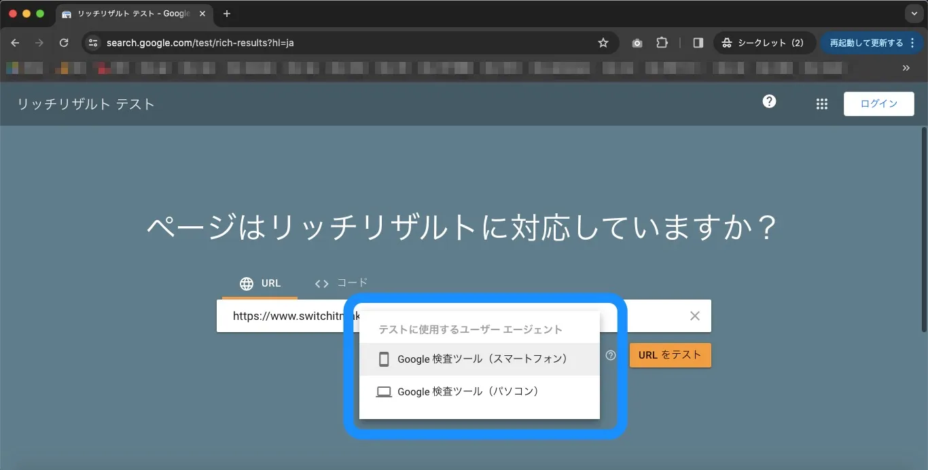This screenshot has height=470, width=928.
Task: Open site information icon in address bar
Action: (x=93, y=43)
